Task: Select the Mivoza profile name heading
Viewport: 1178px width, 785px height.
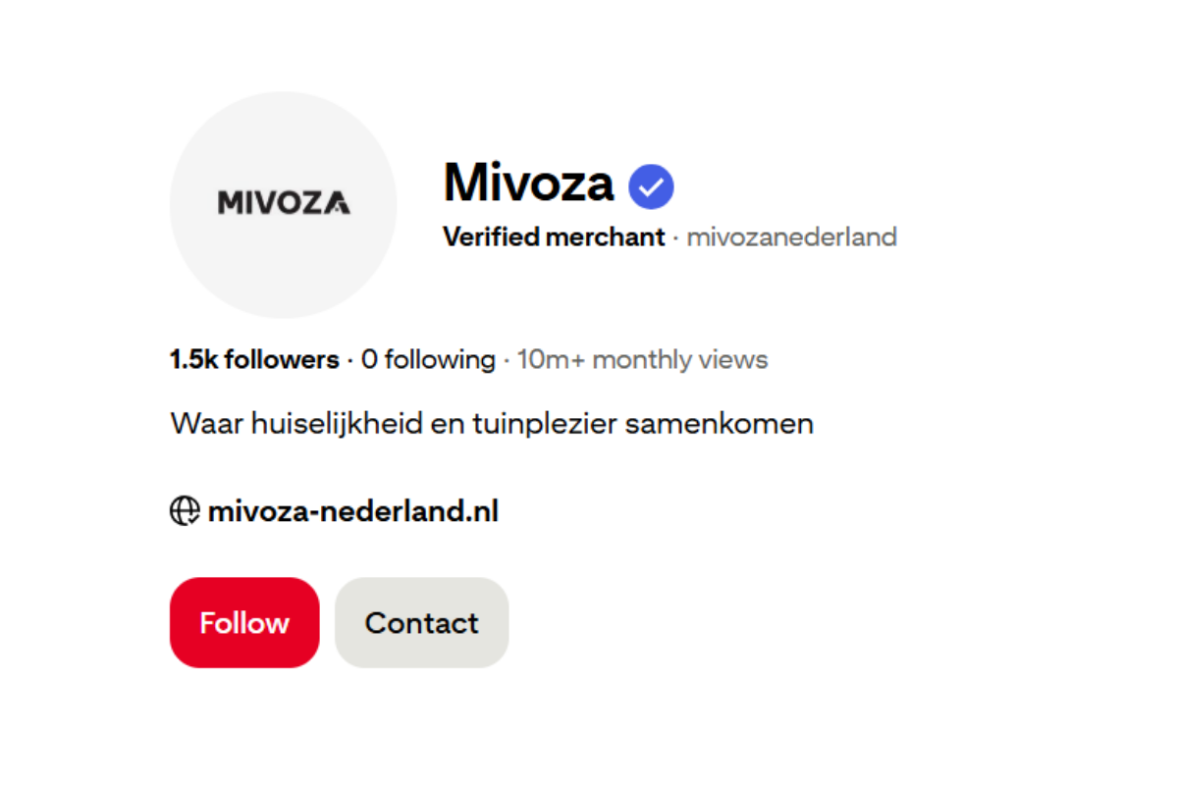Action: 528,183
